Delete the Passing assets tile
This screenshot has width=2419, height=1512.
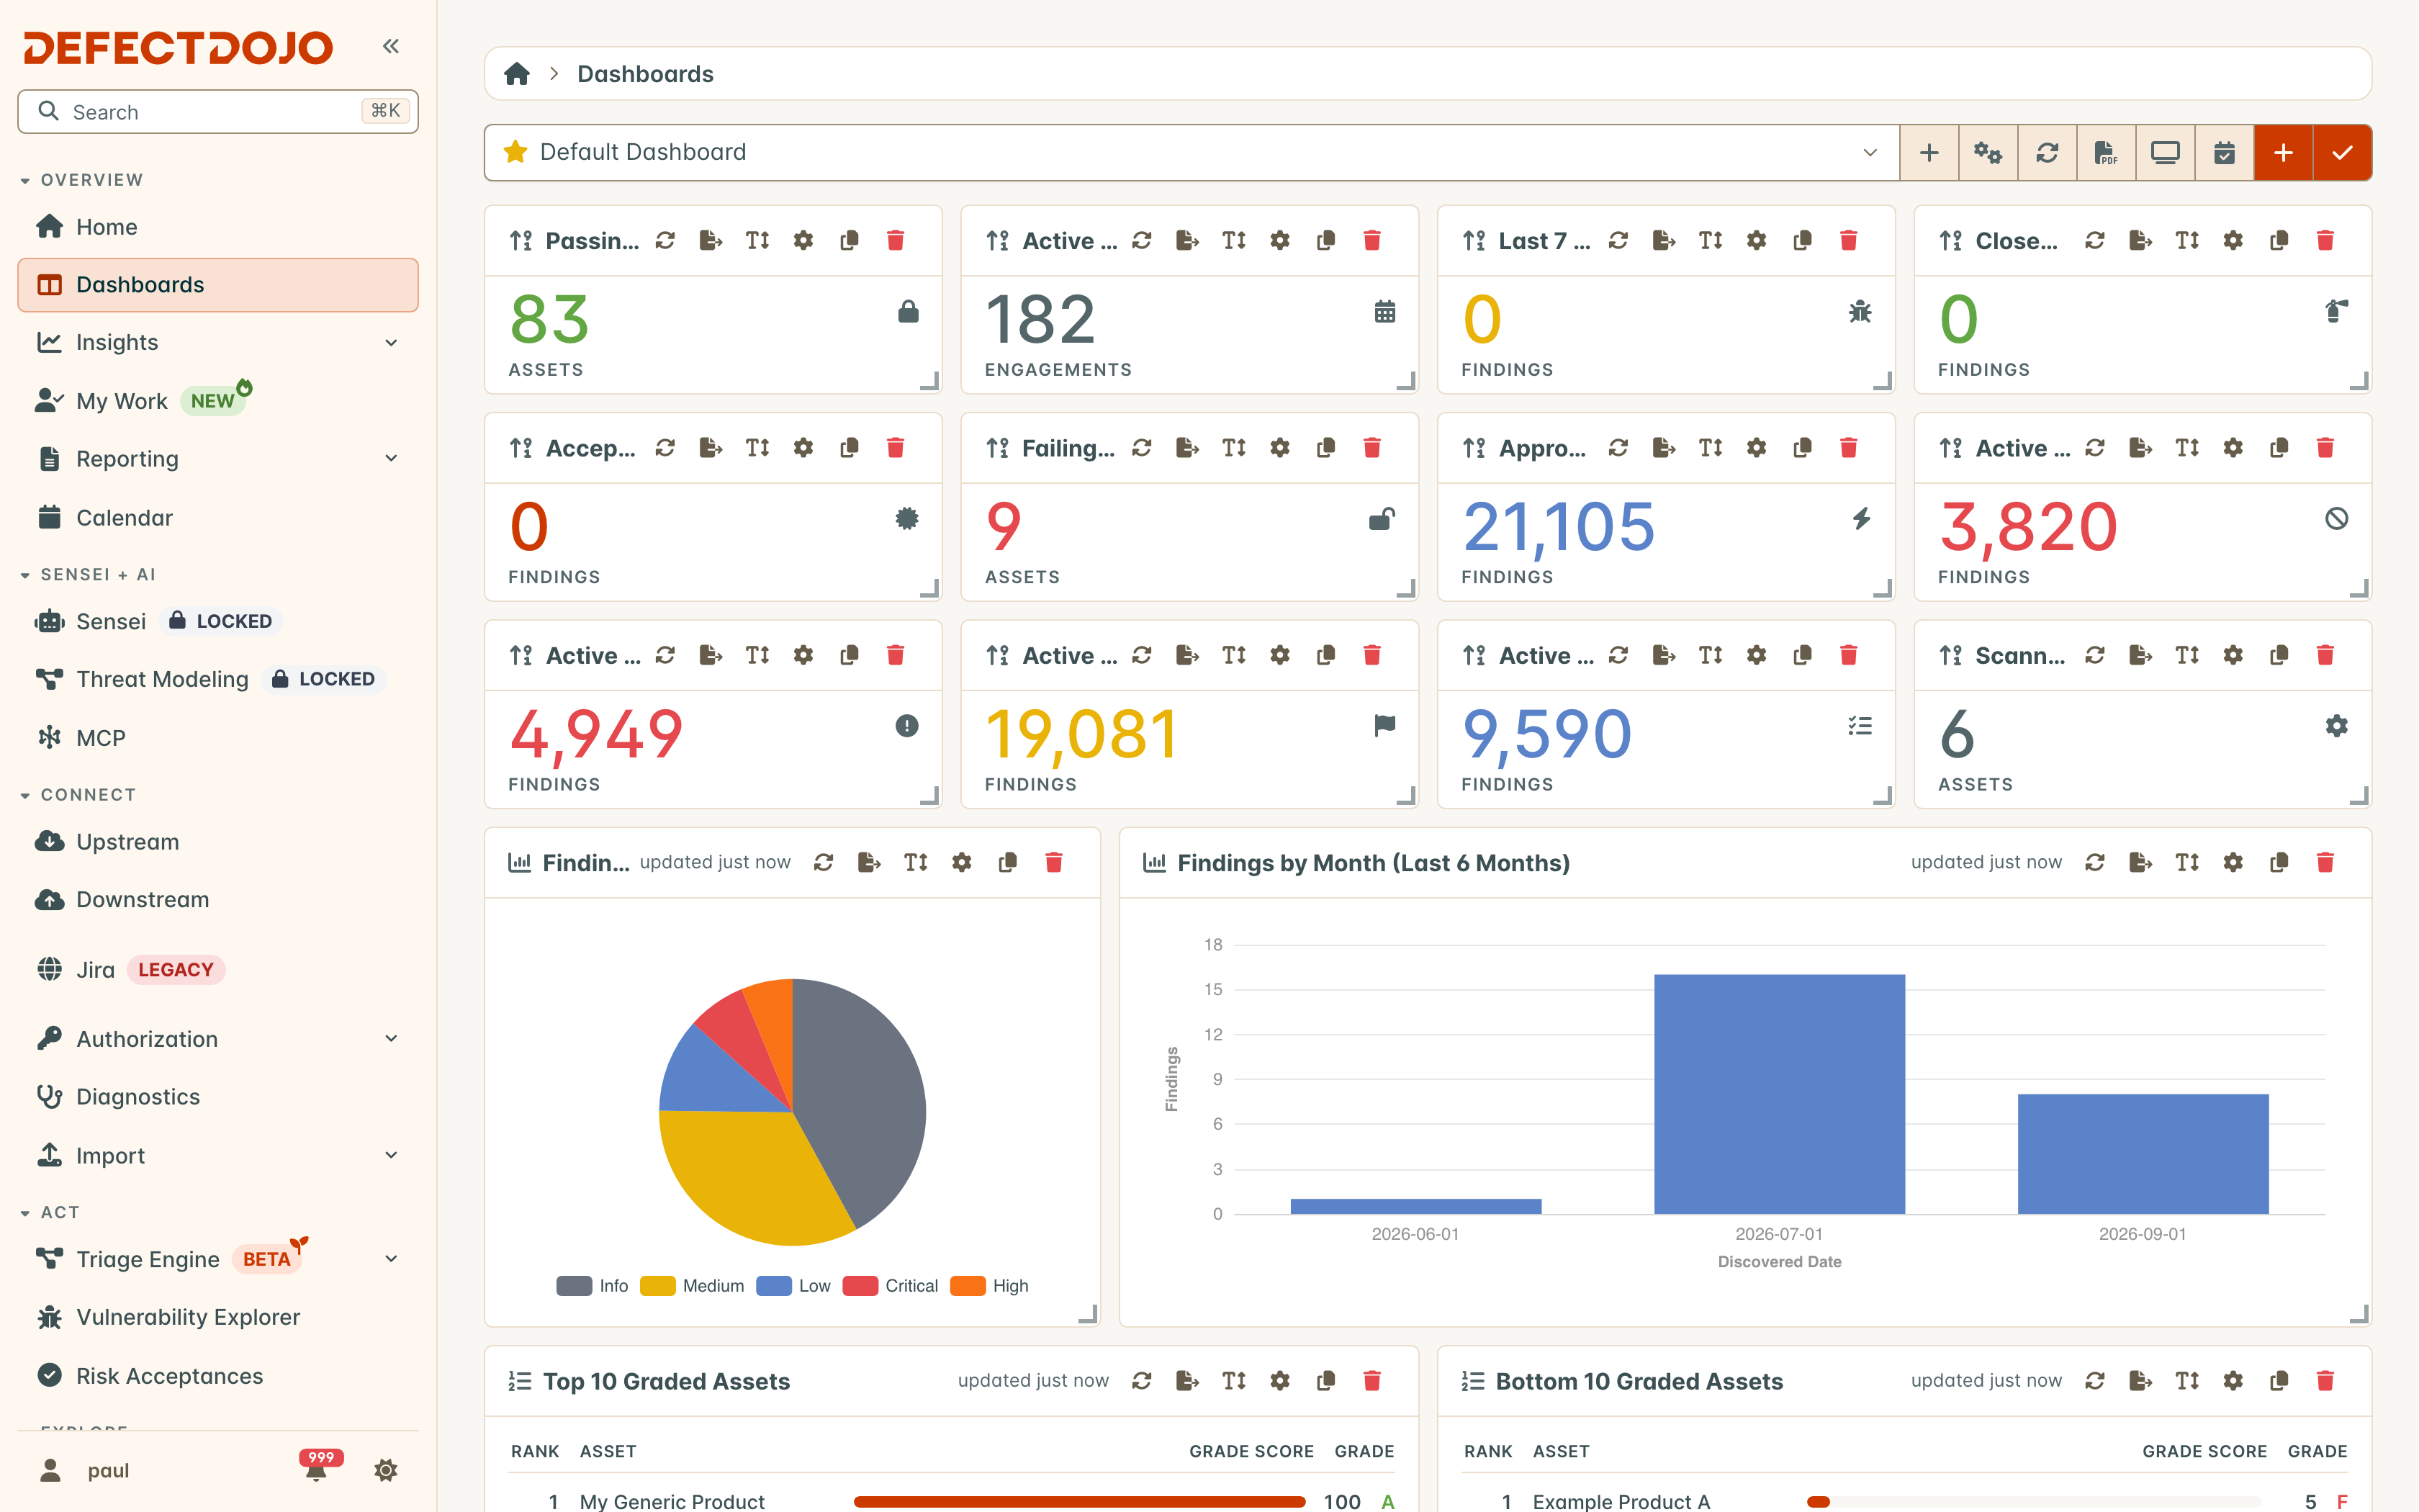[896, 240]
